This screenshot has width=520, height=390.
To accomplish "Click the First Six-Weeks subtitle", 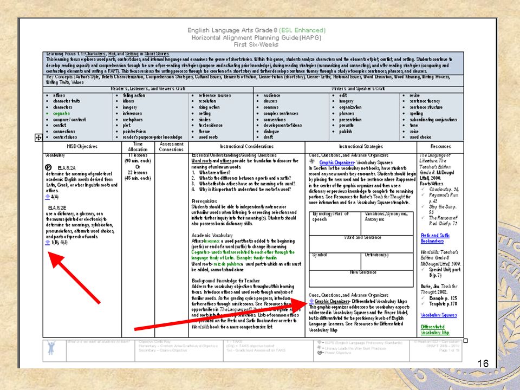I will 256,44.
